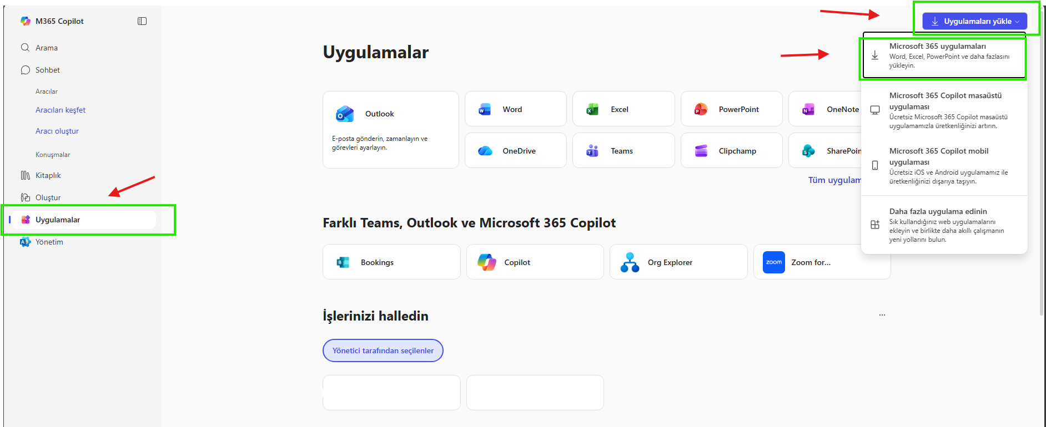Click the monitor icon for Copilot masaüstü uygulaması
Viewport: 1046px width, 427px height.
click(875, 110)
